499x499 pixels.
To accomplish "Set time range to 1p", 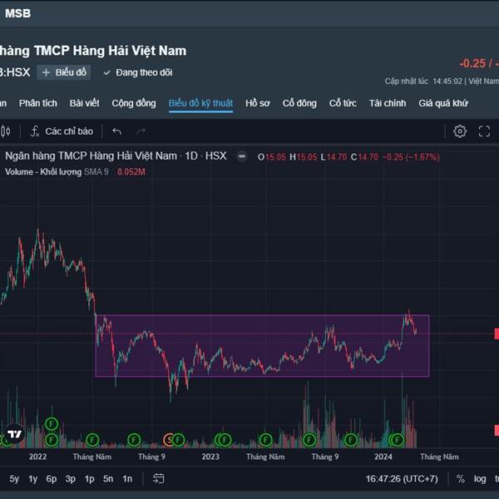I will pyautogui.click(x=90, y=479).
